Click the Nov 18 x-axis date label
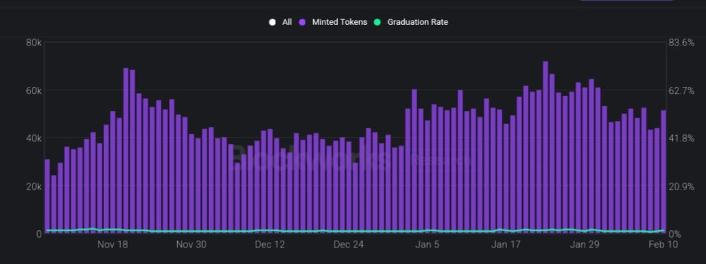 pos(112,245)
